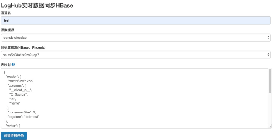Click the arrows on the loghub-qingdao select
Image resolution: width=273 pixels, height=140 pixels.
(x=268, y=38)
